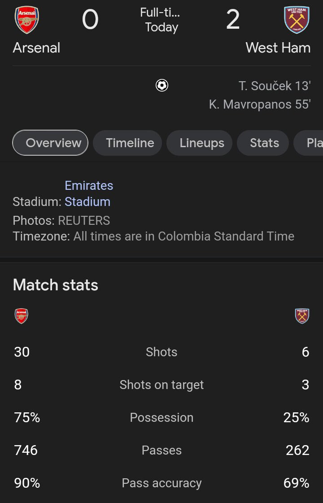Click the small West Ham logo under Match stats
Screen dimensions: 323x503
[x=302, y=316]
